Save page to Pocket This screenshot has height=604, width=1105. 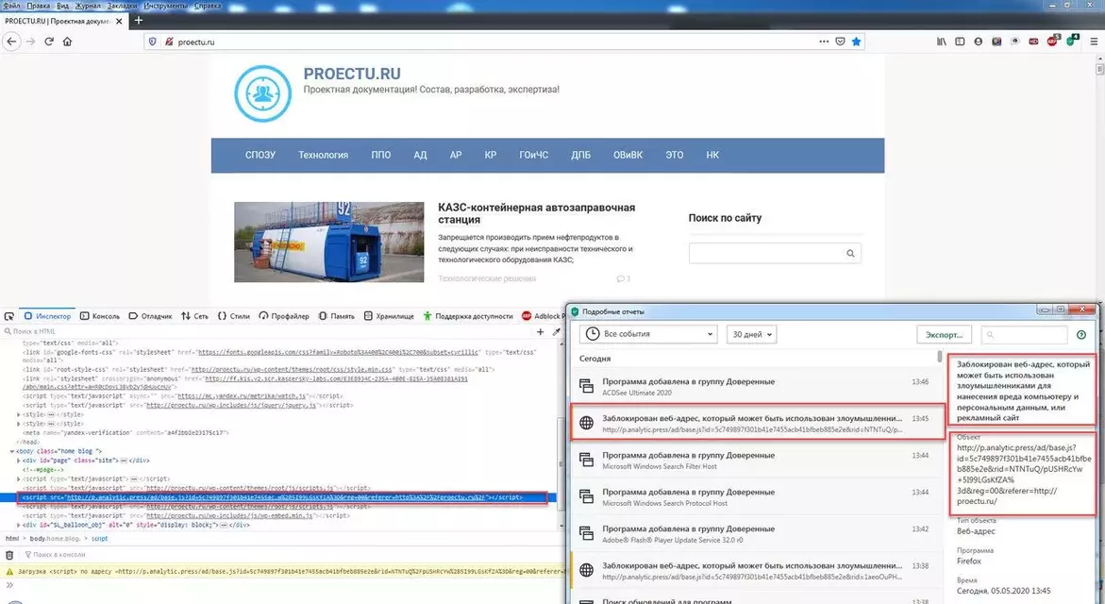[840, 42]
